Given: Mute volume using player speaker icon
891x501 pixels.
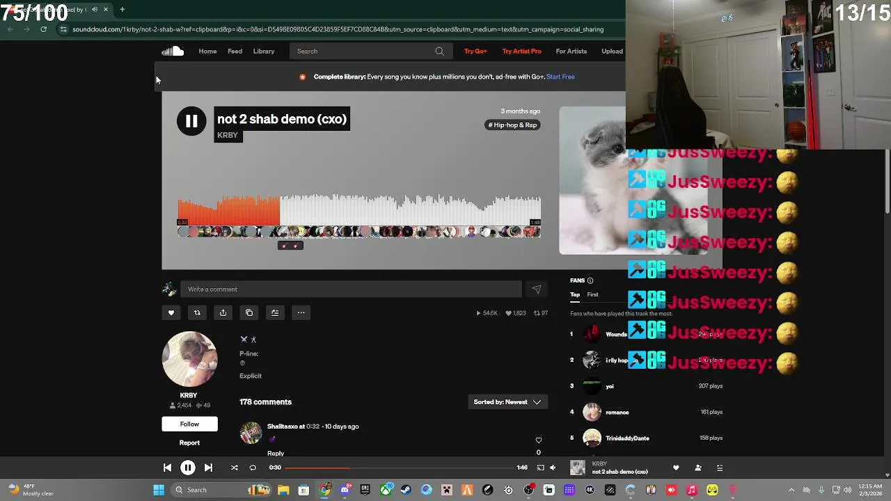Looking at the screenshot, I should pos(553,468).
